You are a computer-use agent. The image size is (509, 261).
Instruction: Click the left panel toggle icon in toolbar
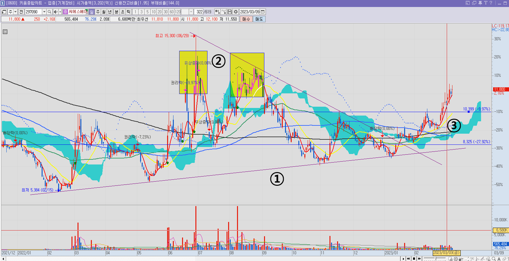pyautogui.click(x=4, y=12)
